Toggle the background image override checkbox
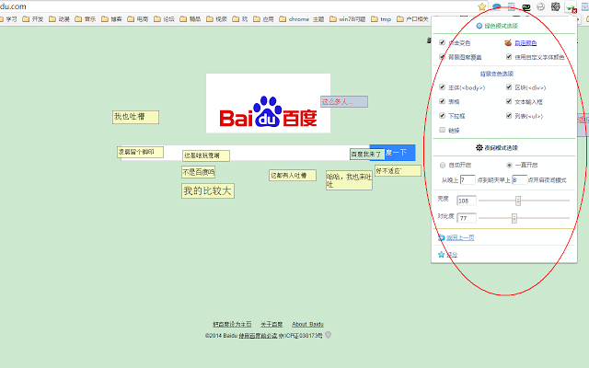Screen dimensions: 589x368 click(442, 57)
